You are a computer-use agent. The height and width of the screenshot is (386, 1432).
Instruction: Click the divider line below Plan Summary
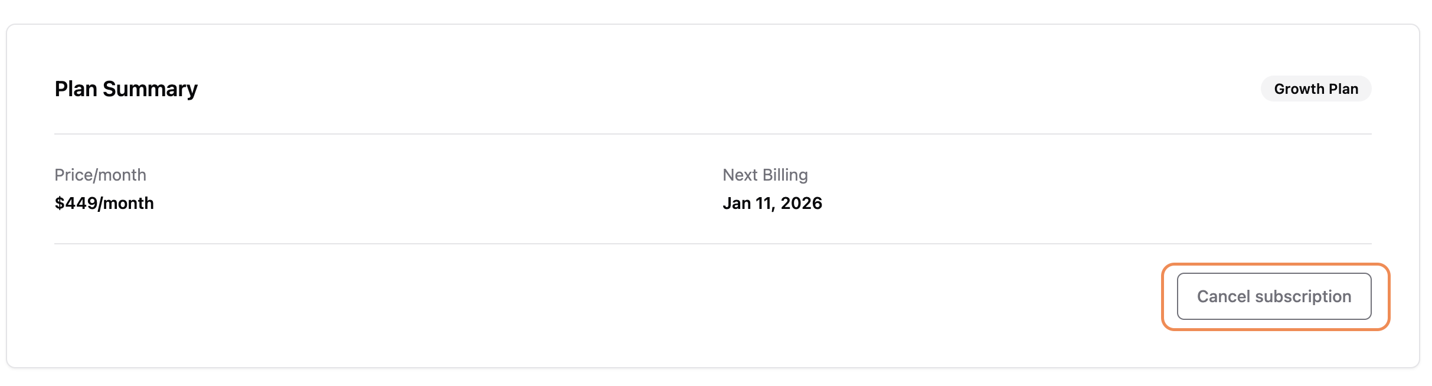pos(712,134)
